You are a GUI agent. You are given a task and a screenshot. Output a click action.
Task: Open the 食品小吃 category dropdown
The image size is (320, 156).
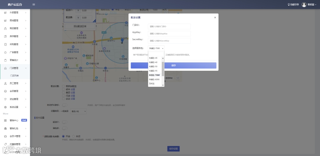(78, 111)
